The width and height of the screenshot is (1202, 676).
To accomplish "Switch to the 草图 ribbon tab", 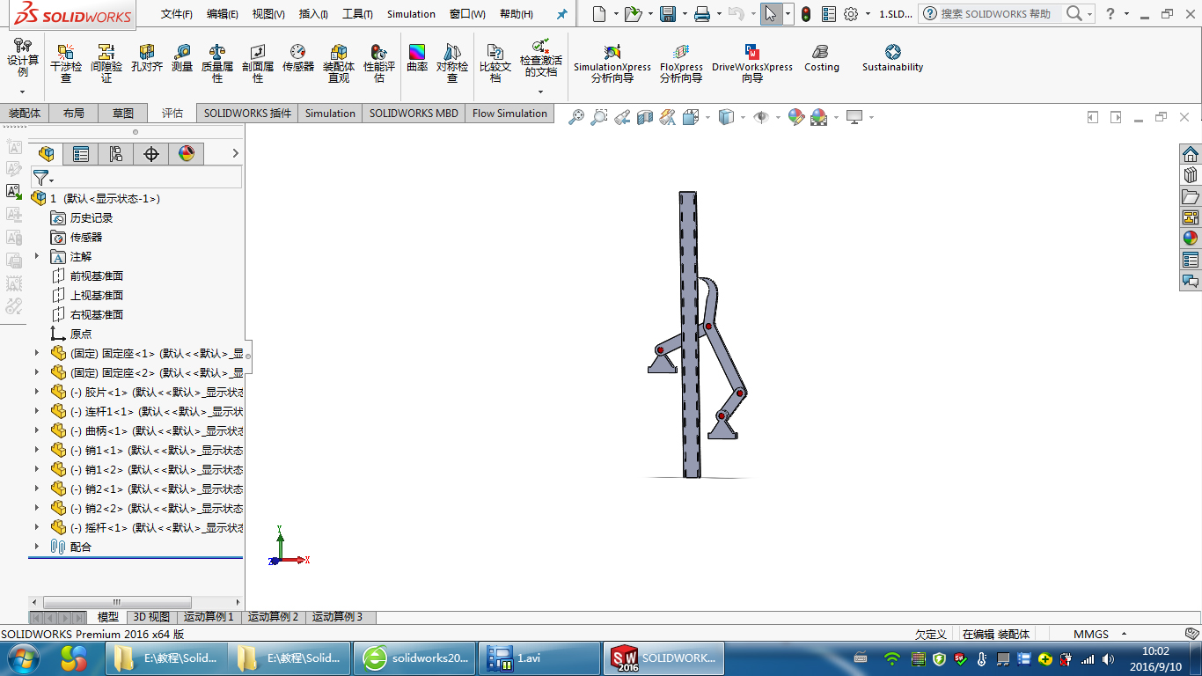I will click(x=123, y=114).
